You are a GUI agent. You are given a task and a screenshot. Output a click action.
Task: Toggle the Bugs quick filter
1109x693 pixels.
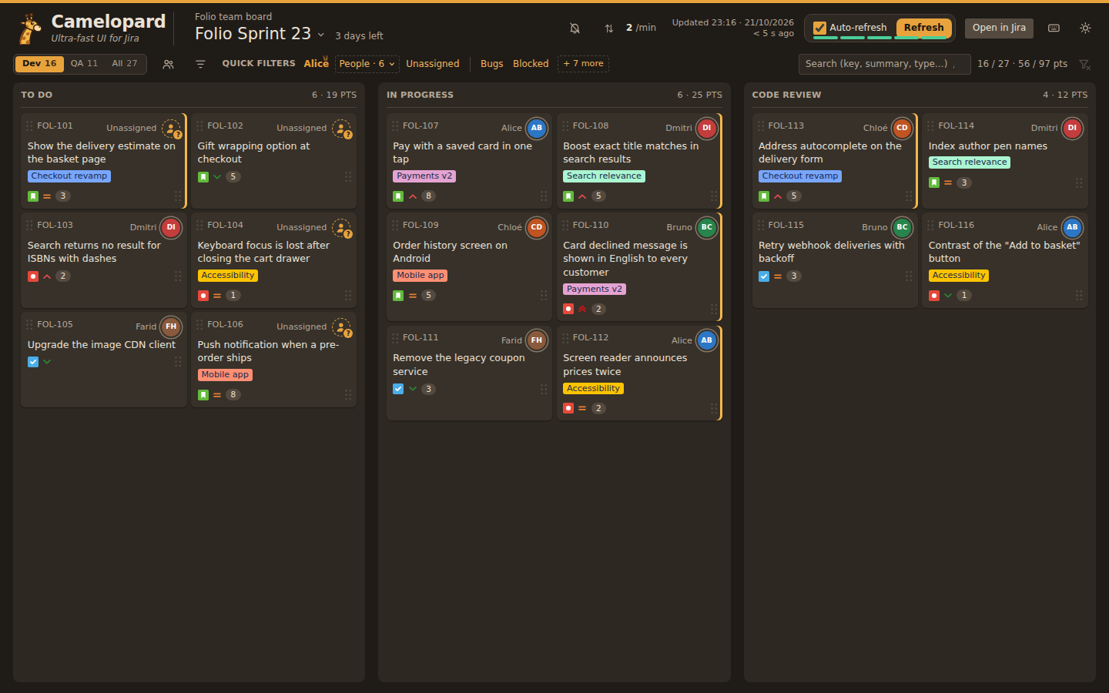[492, 64]
